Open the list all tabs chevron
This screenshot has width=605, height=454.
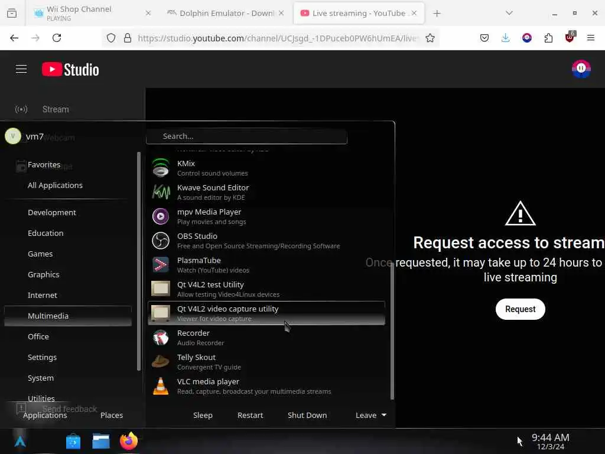(509, 13)
